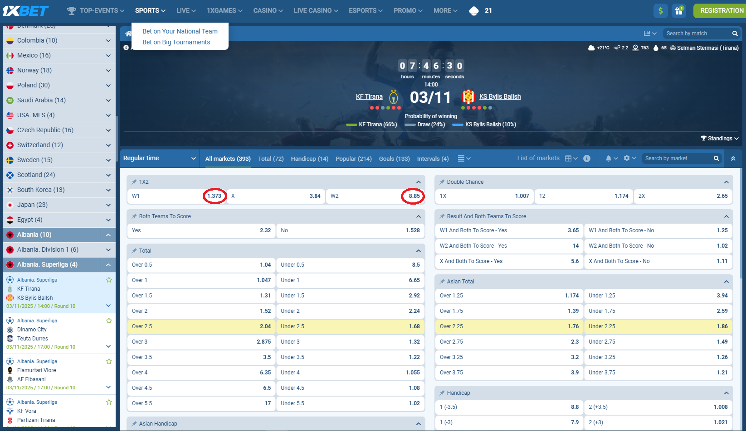Expand the Standings dropdown
The height and width of the screenshot is (431, 746).
(720, 139)
